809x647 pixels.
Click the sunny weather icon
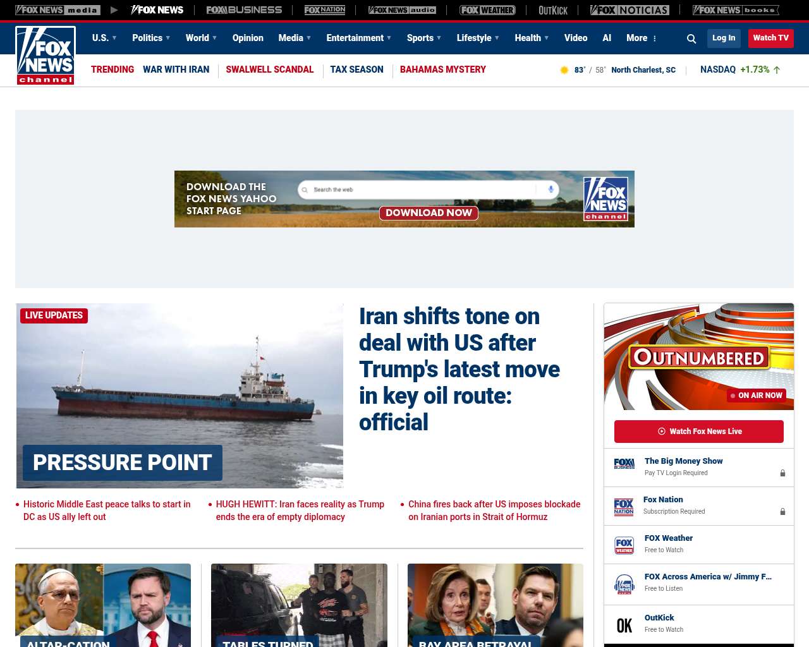tap(564, 70)
